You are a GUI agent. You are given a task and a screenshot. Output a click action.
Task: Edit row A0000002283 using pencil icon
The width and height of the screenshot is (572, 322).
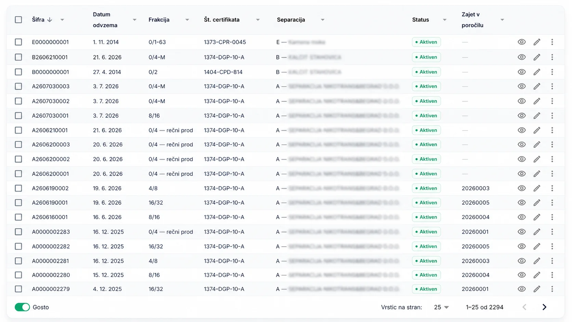[x=537, y=232]
